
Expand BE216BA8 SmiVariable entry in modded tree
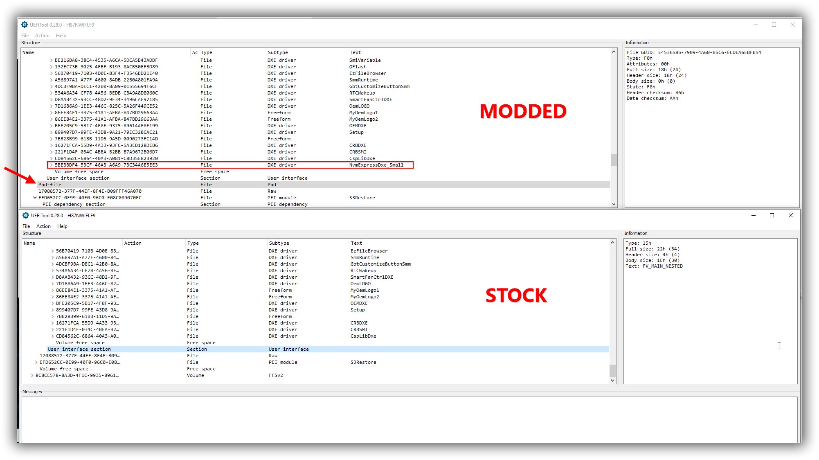51,60
